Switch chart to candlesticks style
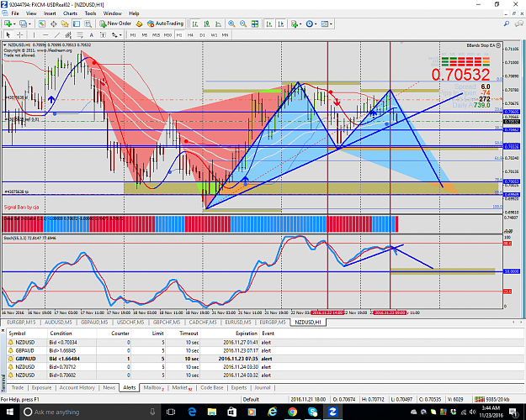 207,24
